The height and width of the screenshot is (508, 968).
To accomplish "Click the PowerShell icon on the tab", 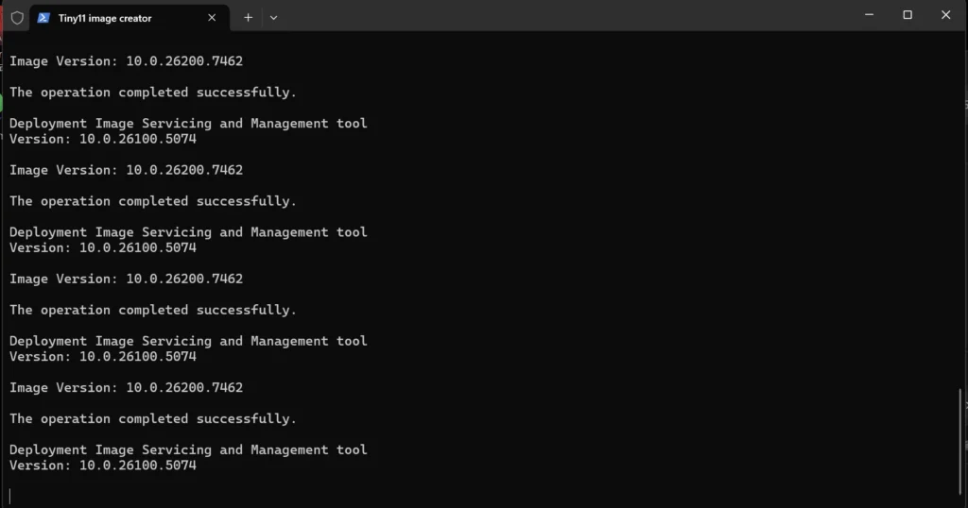I will click(43, 17).
